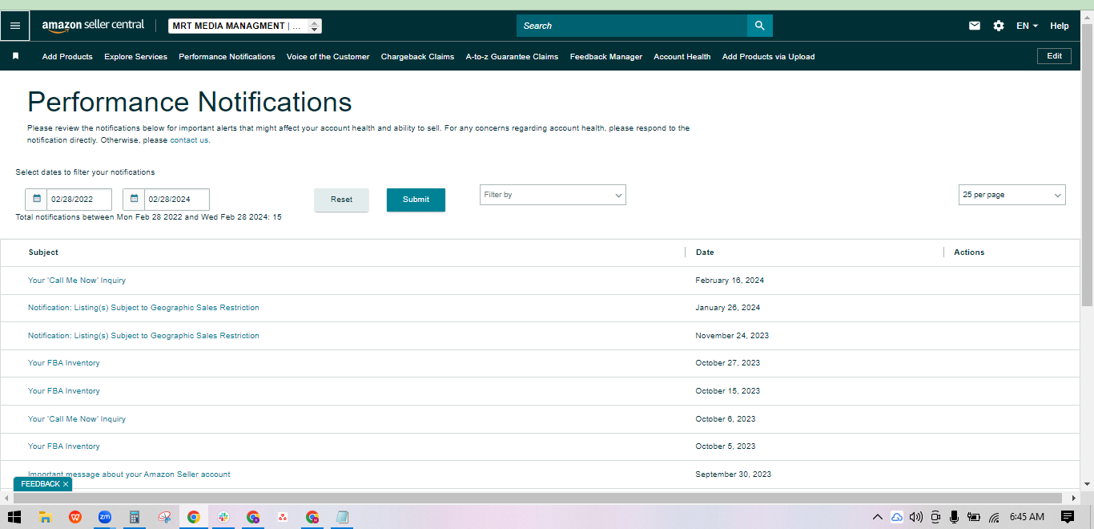Open October 27 Your FBA Inventory notification
The image size is (1094, 529).
[x=64, y=363]
